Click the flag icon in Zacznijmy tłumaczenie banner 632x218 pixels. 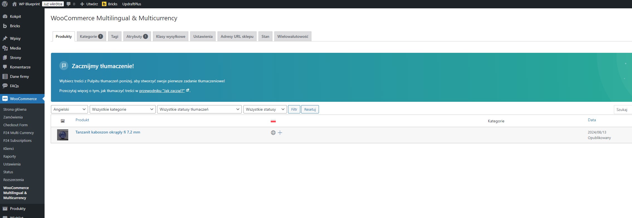click(x=64, y=66)
